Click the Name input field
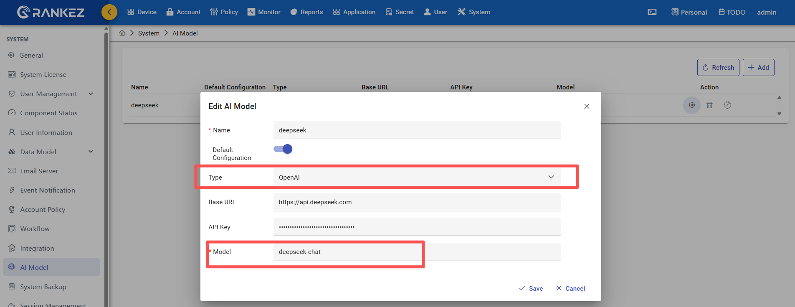 click(417, 130)
